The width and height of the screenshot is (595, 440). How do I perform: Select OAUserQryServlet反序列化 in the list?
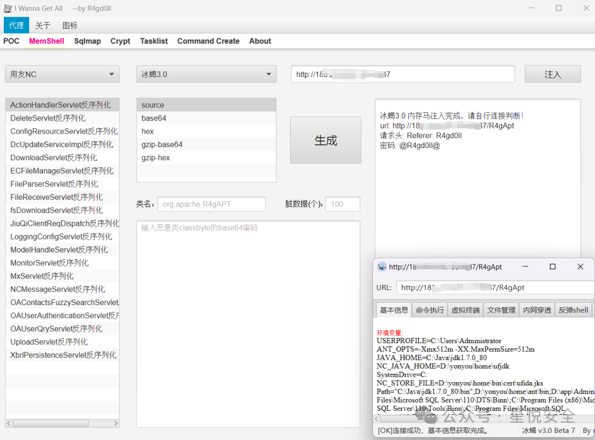pos(62,328)
